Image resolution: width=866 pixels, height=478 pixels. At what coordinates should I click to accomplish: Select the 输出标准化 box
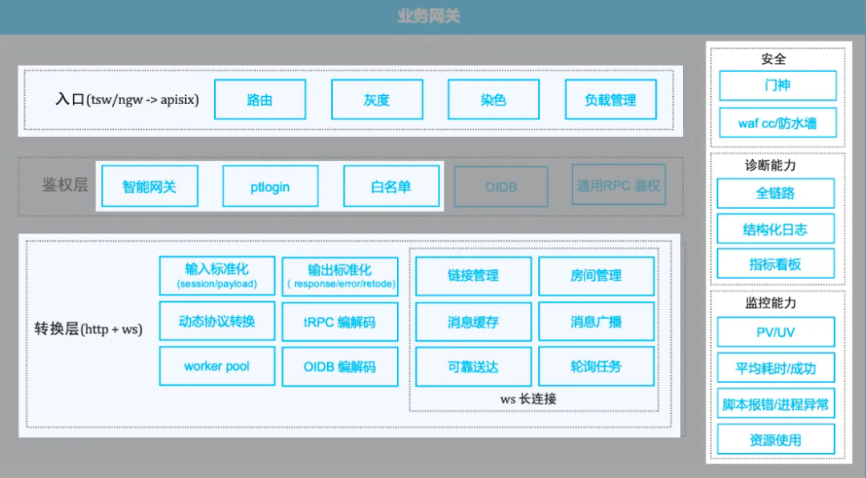[x=340, y=276]
